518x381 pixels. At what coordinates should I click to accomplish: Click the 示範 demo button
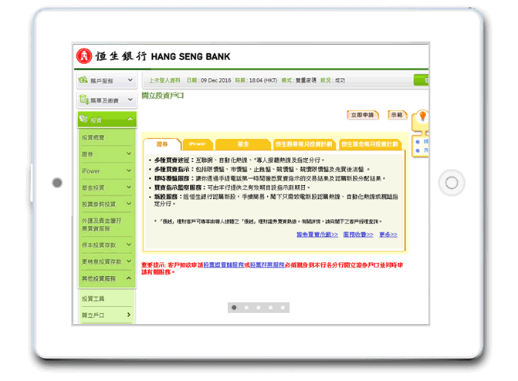pyautogui.click(x=396, y=115)
